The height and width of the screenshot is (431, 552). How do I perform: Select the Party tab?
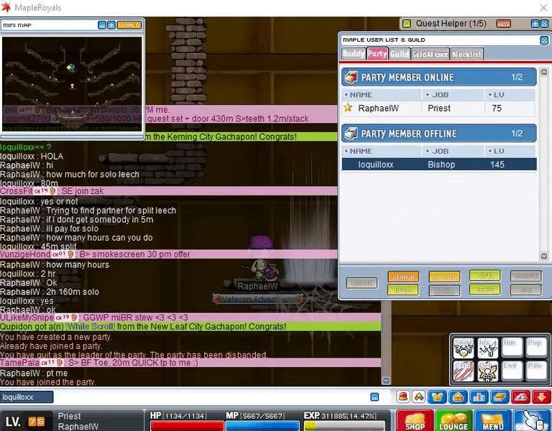point(377,54)
